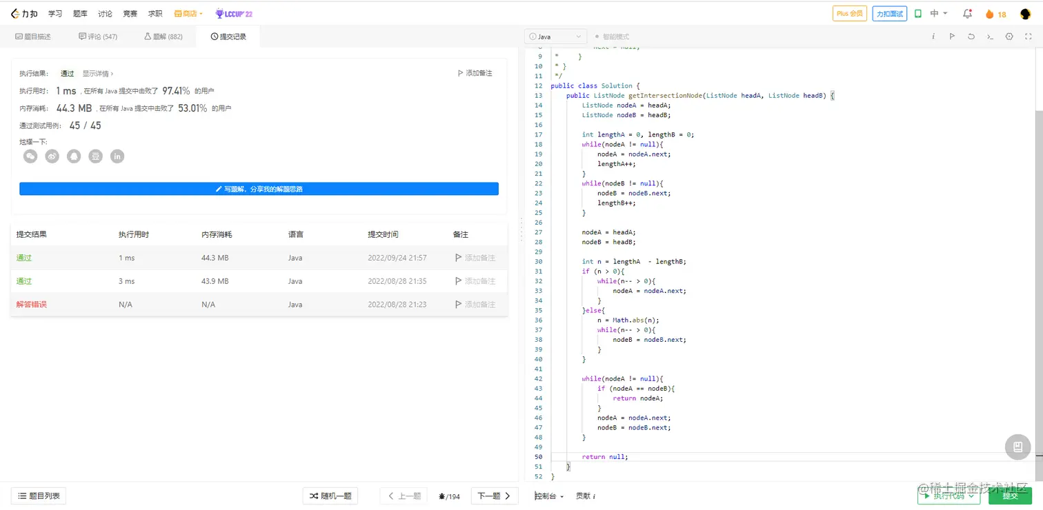Open the 竞赛 contests page

click(x=130, y=14)
